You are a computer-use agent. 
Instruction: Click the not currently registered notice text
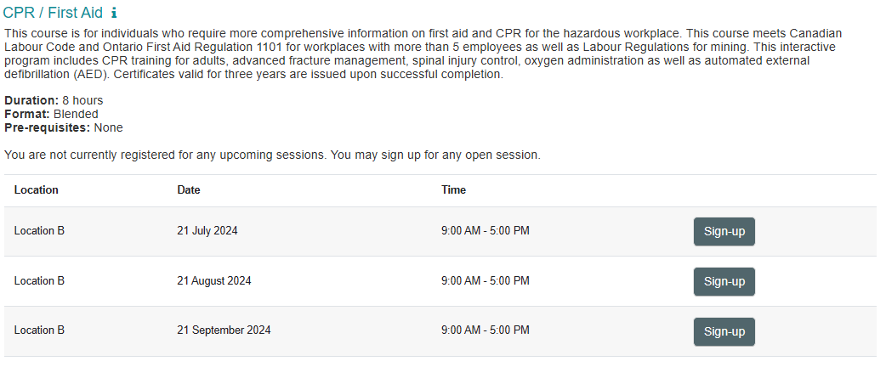(x=272, y=155)
